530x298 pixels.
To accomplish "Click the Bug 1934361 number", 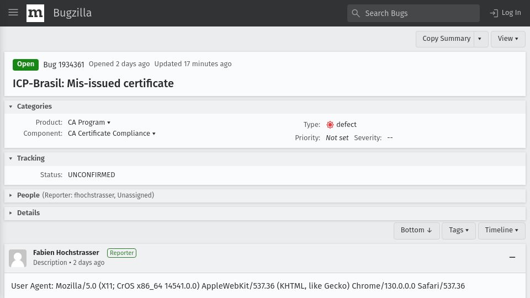I will 63,65.
